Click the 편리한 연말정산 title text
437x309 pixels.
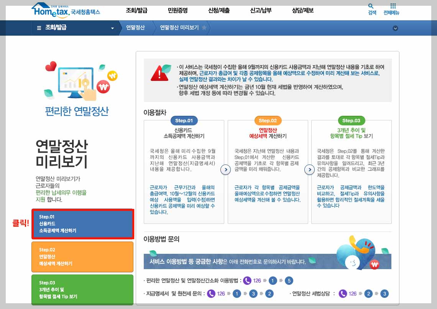click(77, 111)
